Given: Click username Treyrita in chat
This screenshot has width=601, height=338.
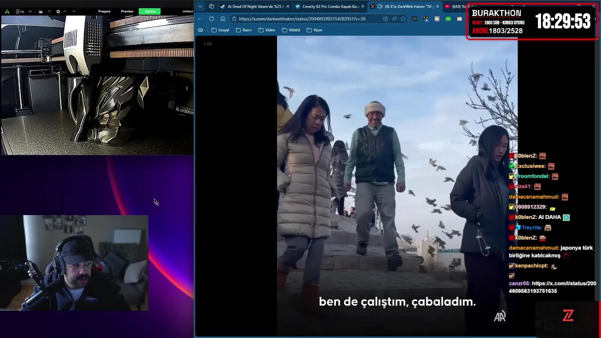Looking at the screenshot, I should [532, 228].
